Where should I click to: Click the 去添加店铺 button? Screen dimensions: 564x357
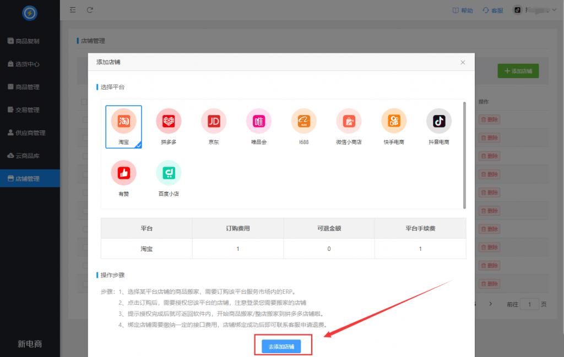tap(282, 346)
